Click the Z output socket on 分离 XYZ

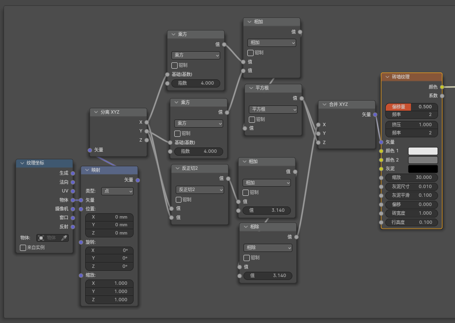pos(147,140)
